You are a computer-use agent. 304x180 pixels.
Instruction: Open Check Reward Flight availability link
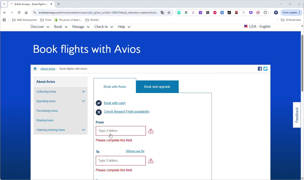pos(127,112)
